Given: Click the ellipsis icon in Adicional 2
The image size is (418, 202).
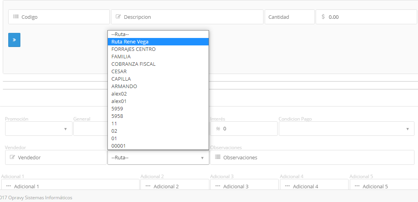Looking at the screenshot, I should click(148, 186).
